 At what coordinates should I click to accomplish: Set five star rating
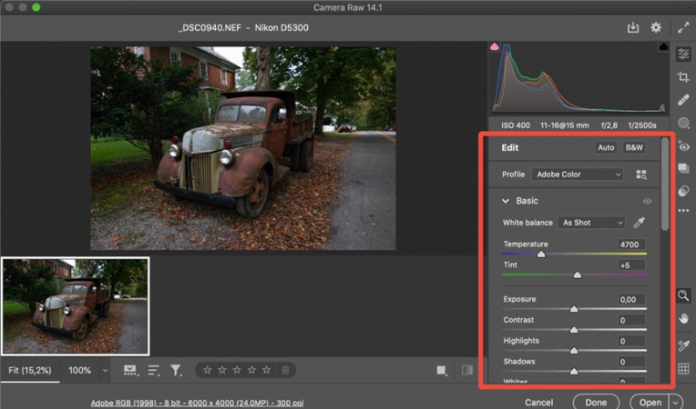pyautogui.click(x=266, y=370)
